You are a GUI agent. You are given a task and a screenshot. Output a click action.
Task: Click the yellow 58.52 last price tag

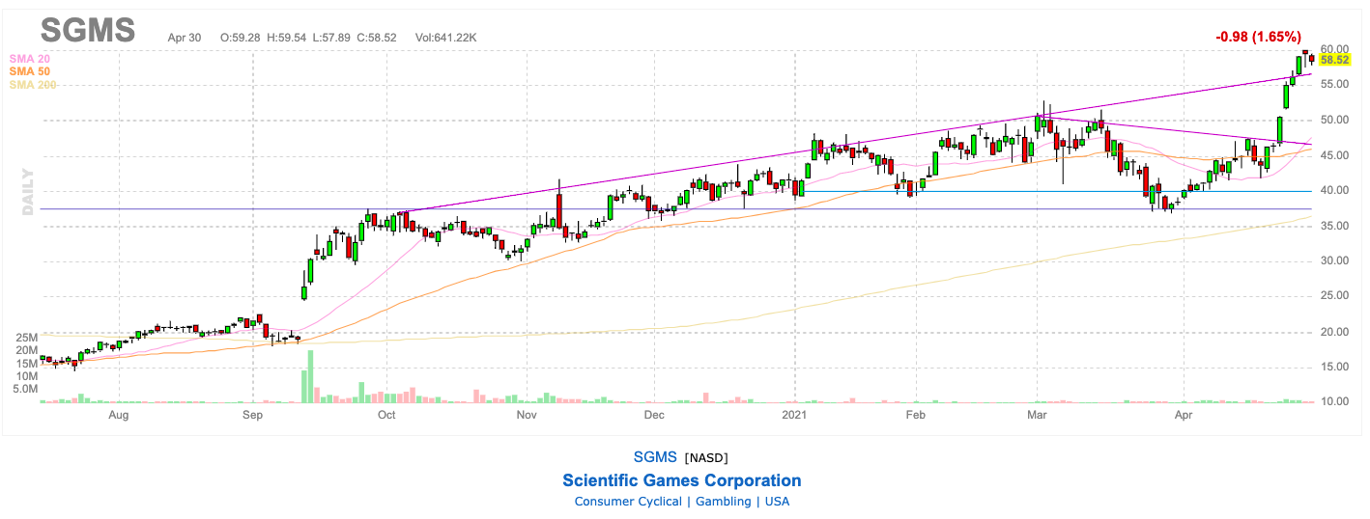pyautogui.click(x=1334, y=59)
